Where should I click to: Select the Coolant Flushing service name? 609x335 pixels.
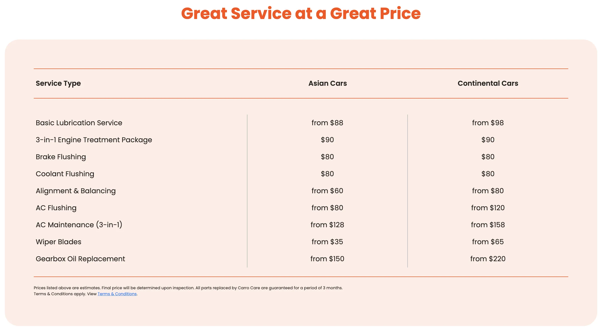tap(65, 174)
